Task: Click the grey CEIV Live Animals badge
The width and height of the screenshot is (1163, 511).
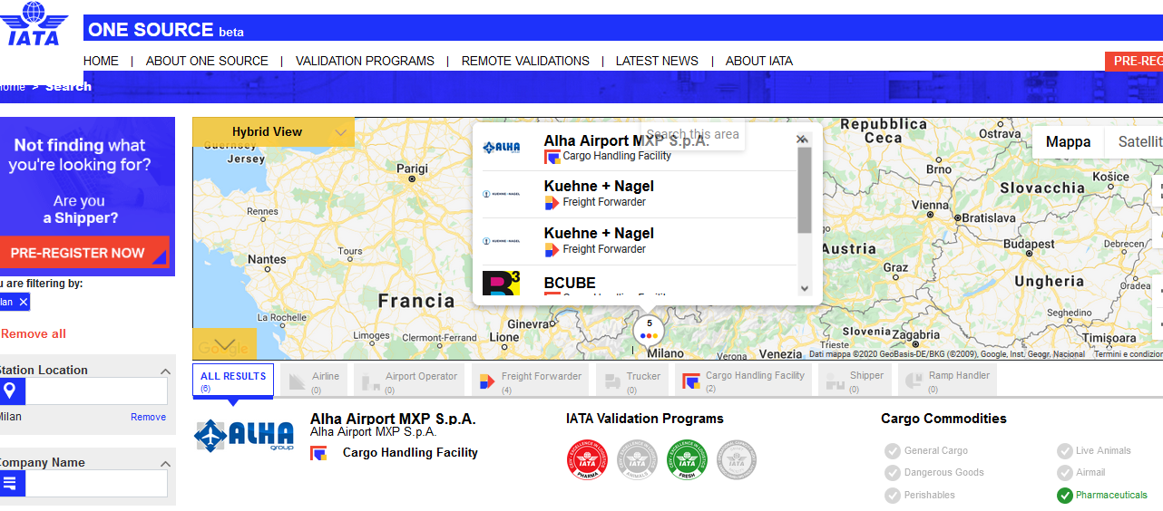Action: click(637, 459)
